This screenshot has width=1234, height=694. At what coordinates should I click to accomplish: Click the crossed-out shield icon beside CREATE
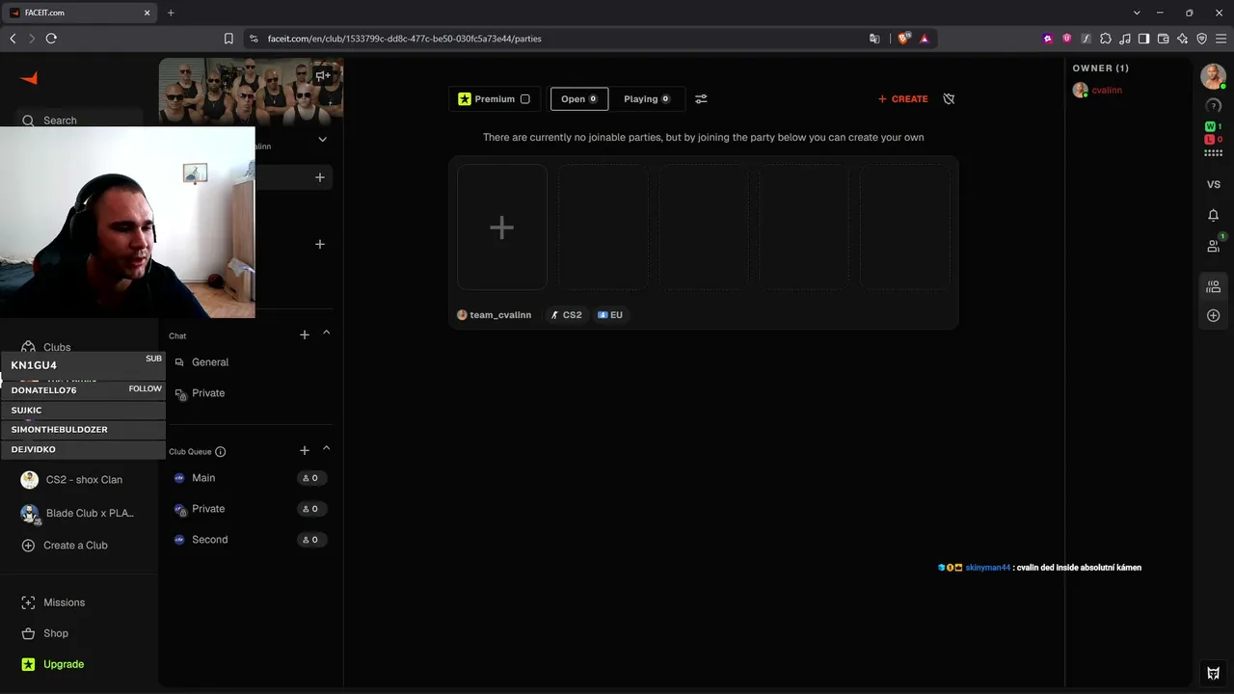(x=949, y=98)
